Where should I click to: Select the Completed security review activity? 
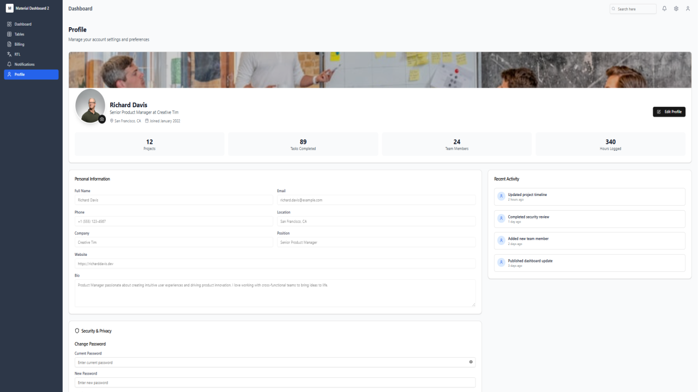pyautogui.click(x=589, y=219)
